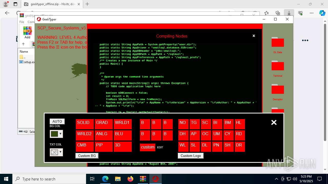
Task: Open Firefox from the taskbar
Action: pyautogui.click(x=130, y=179)
